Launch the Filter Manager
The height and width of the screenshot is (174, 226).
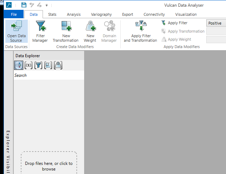pos(40,31)
